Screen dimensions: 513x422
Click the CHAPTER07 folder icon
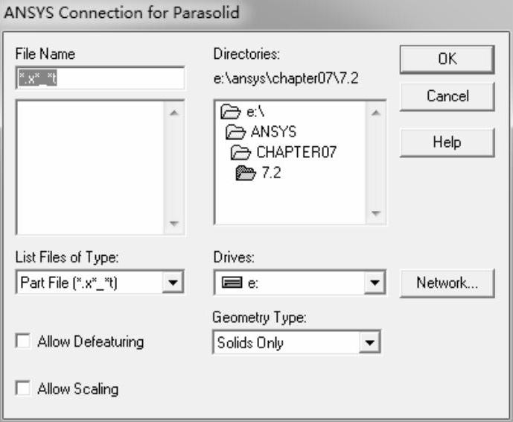click(241, 153)
